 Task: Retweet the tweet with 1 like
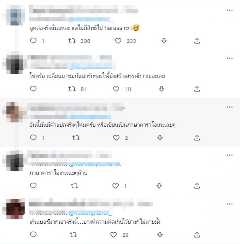74,186
